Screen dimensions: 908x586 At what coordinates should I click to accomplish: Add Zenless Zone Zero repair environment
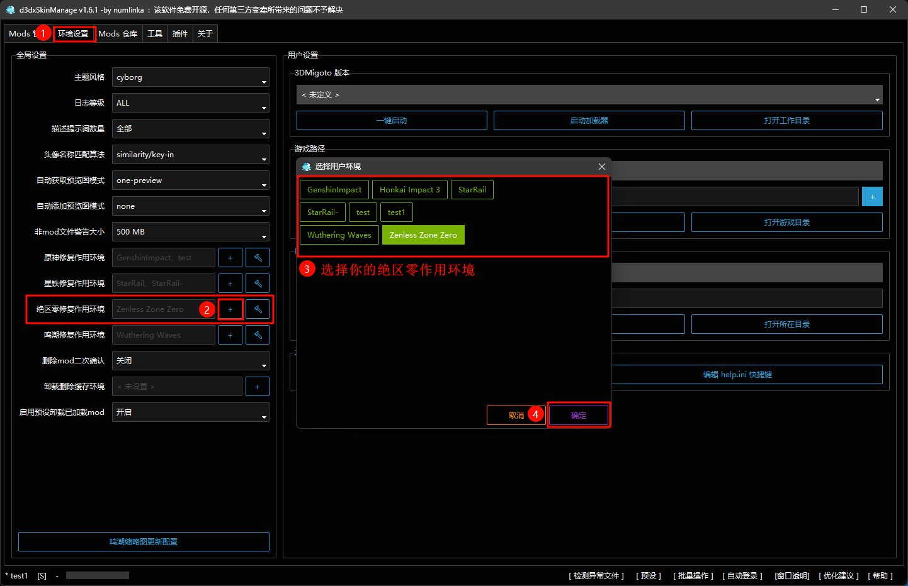point(230,309)
